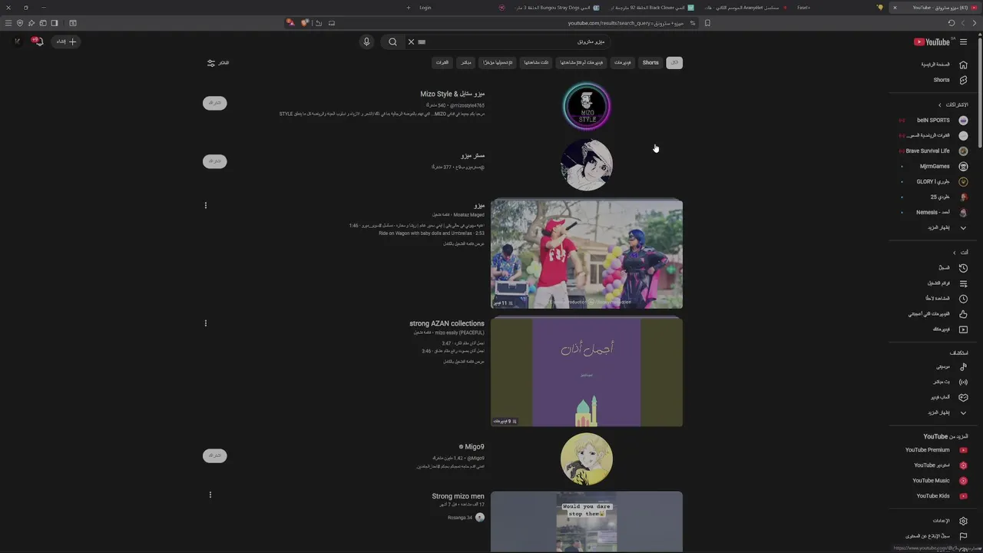Image resolution: width=983 pixels, height=553 pixels.
Task: Select the Unwatched videos filter chip
Action: pos(581,63)
